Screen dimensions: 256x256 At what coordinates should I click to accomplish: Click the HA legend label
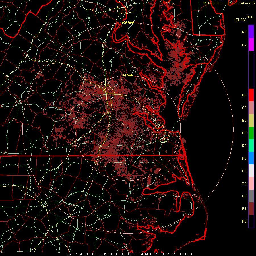coord(244,95)
